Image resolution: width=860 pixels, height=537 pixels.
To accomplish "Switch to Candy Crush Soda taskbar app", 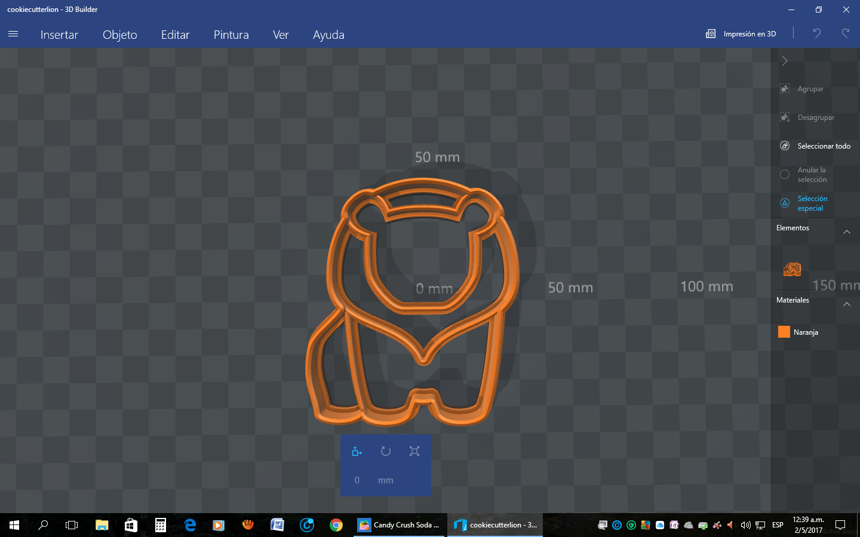I will click(x=400, y=525).
